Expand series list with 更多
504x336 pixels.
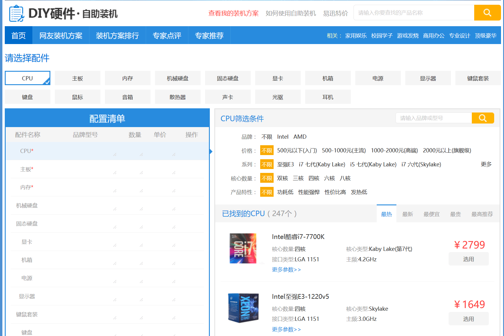click(486, 164)
